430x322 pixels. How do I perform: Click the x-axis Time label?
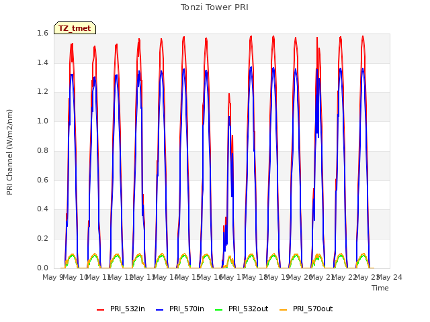point(380,288)
